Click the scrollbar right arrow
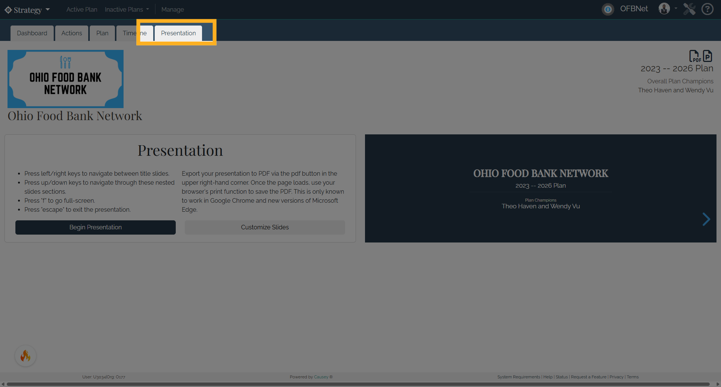Screen dimensions: 721x387 tap(718, 384)
